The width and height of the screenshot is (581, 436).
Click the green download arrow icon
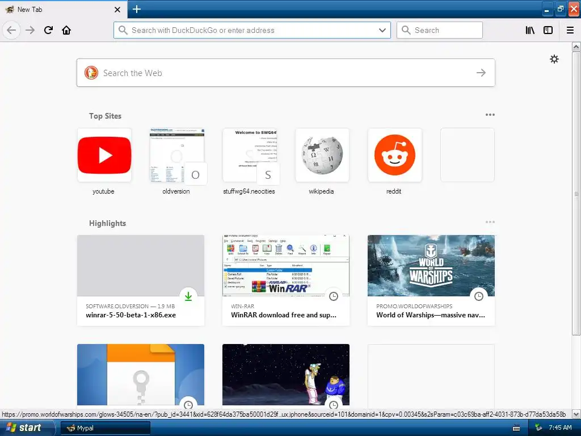pyautogui.click(x=188, y=296)
